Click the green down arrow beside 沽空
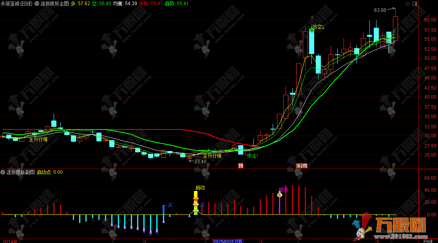438x243 pixels. (312, 29)
